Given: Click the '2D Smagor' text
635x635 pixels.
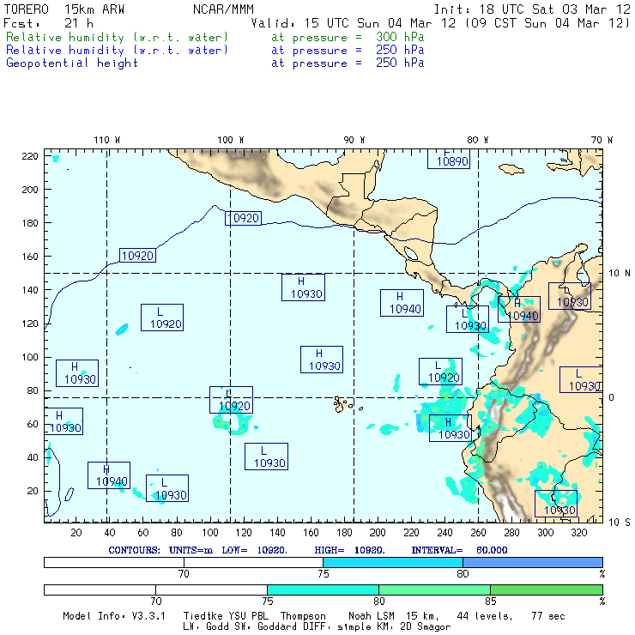Looking at the screenshot, I should (426, 626).
